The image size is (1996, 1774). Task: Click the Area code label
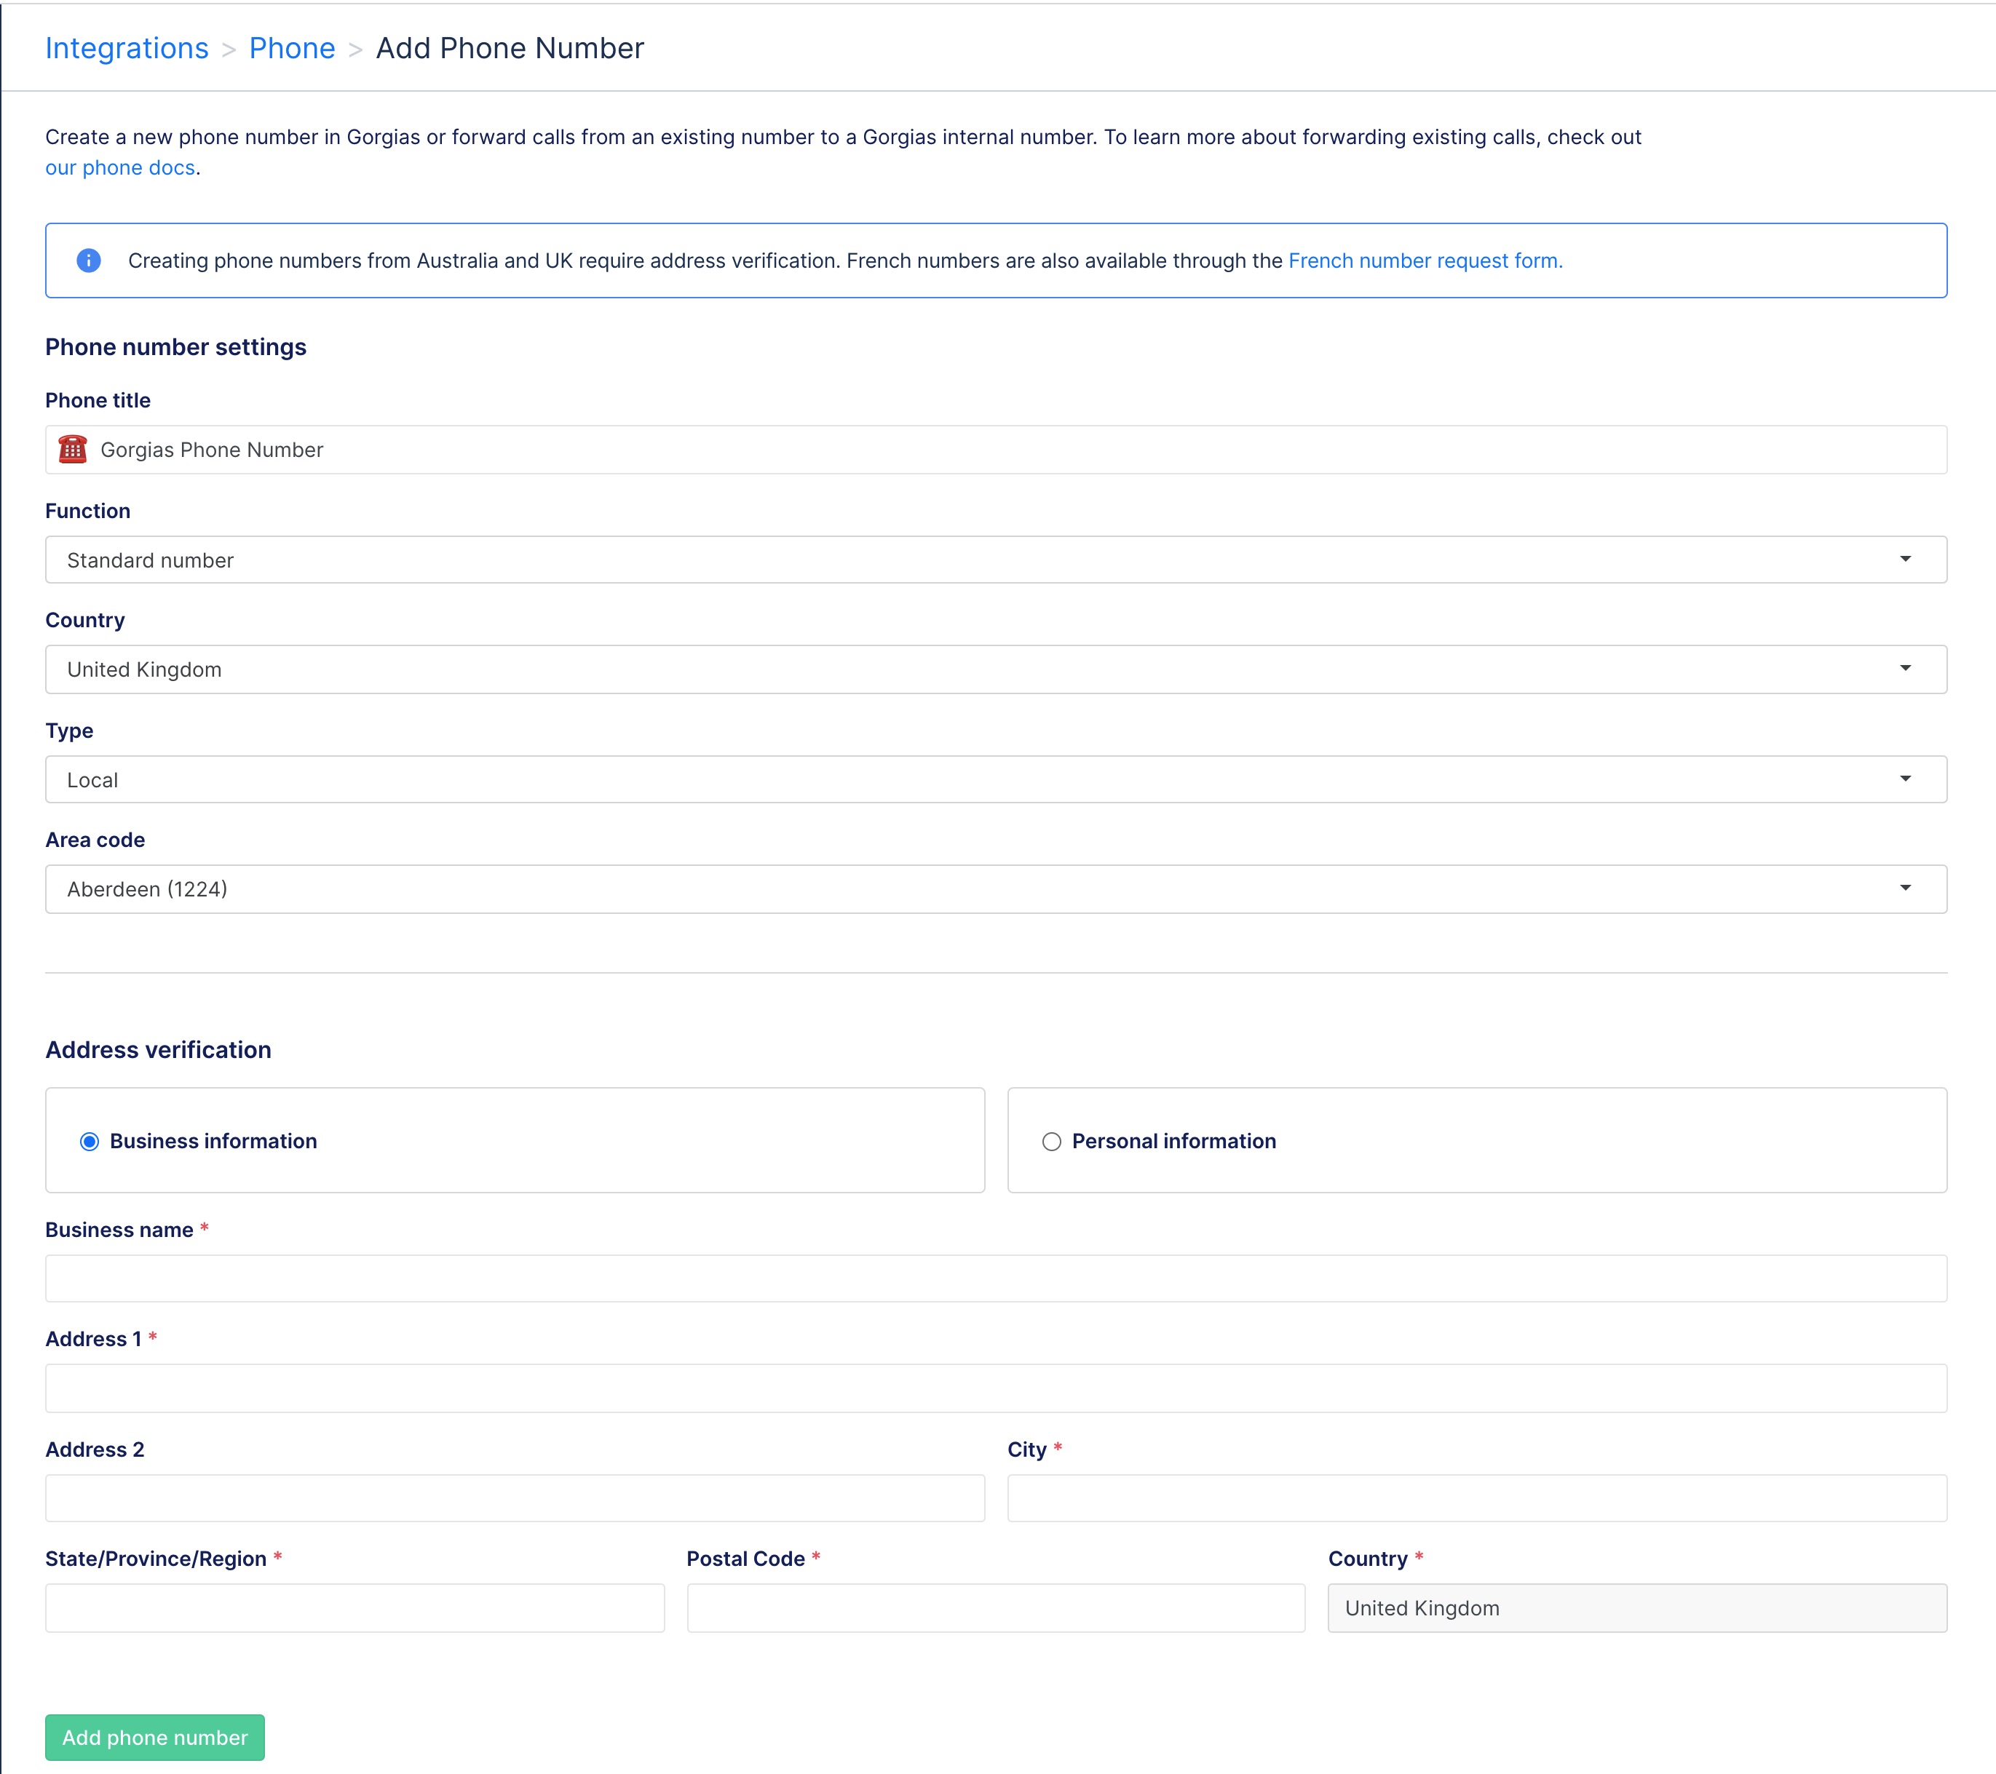point(95,840)
